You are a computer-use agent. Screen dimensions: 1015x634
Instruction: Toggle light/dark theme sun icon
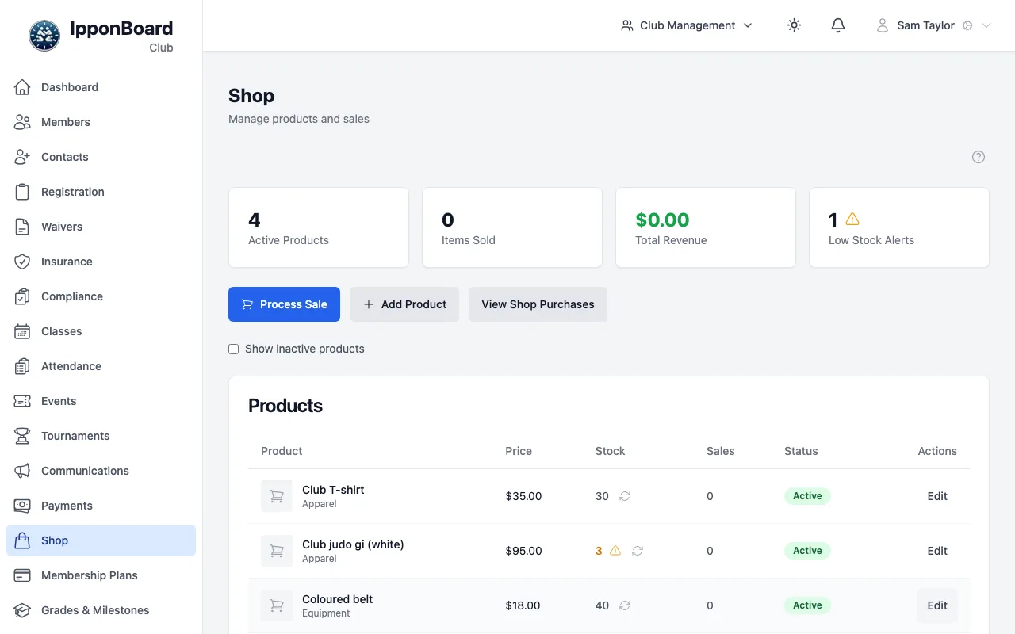click(x=794, y=25)
